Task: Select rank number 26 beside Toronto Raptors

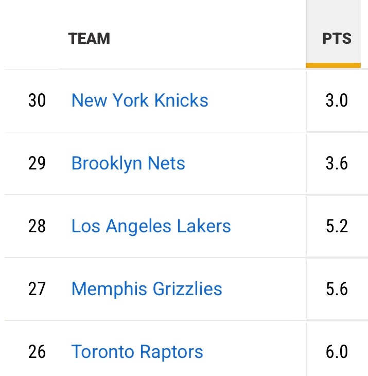Action: [x=37, y=352]
